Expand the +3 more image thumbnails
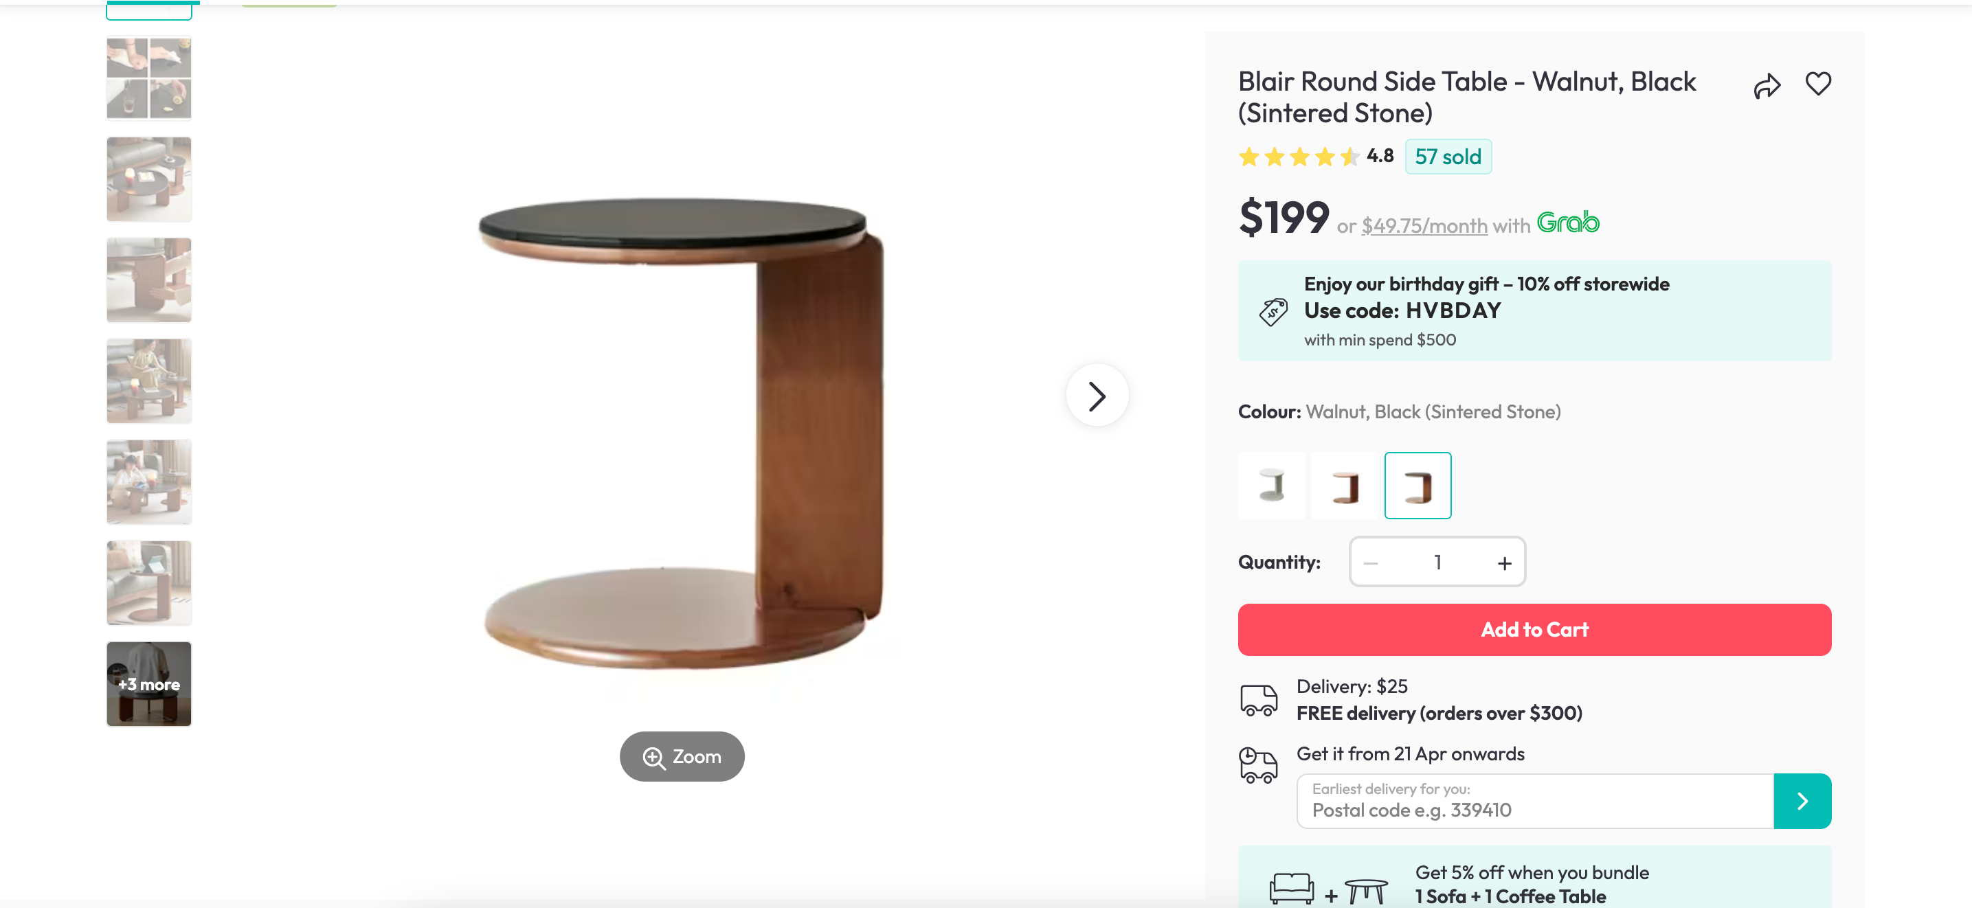 click(x=148, y=683)
